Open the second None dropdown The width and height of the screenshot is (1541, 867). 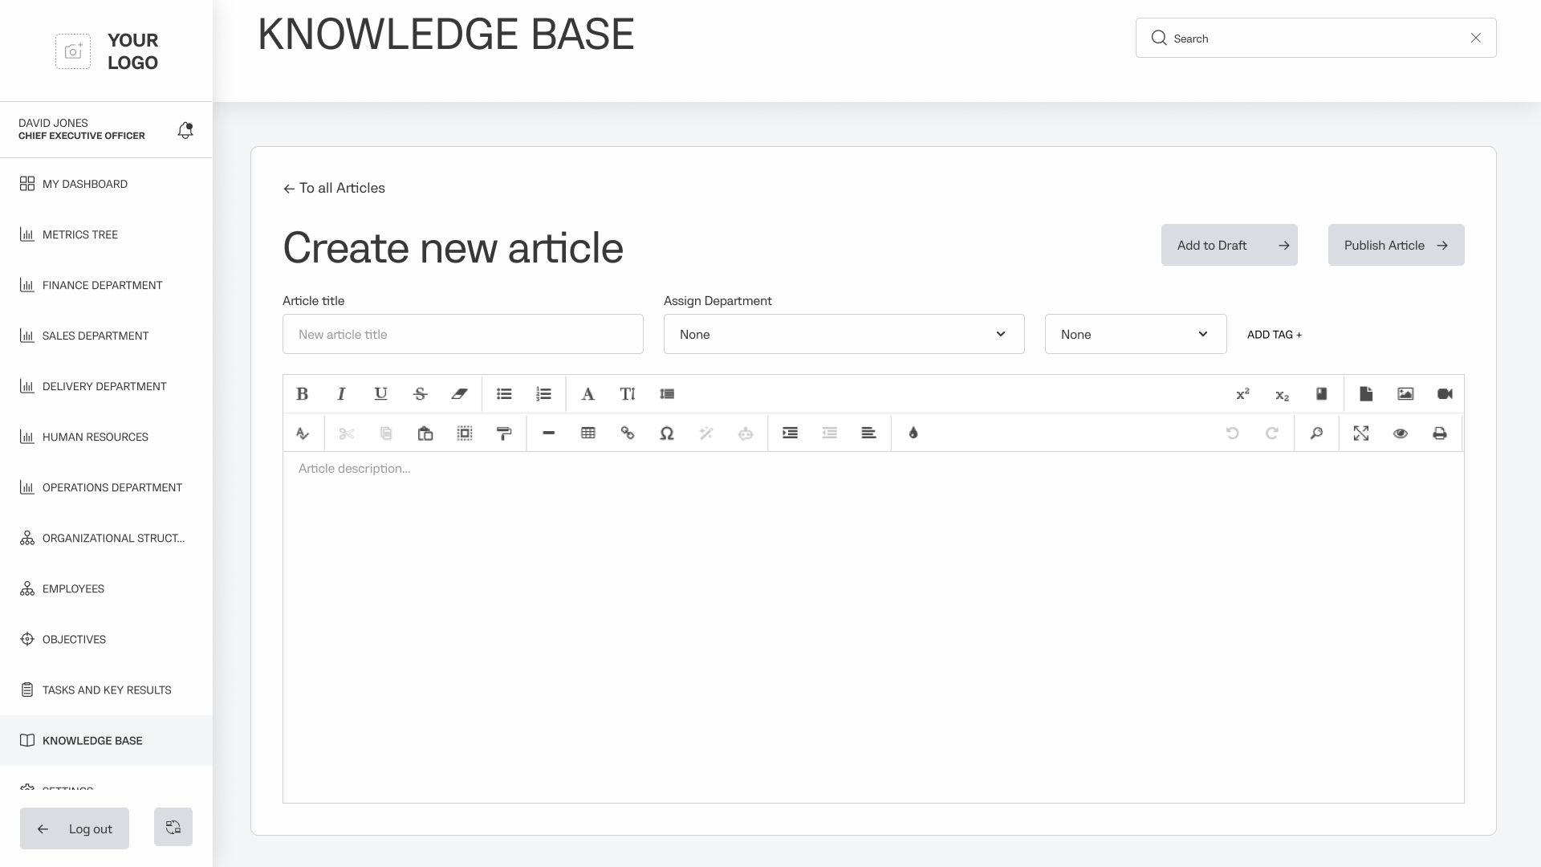(x=1135, y=334)
